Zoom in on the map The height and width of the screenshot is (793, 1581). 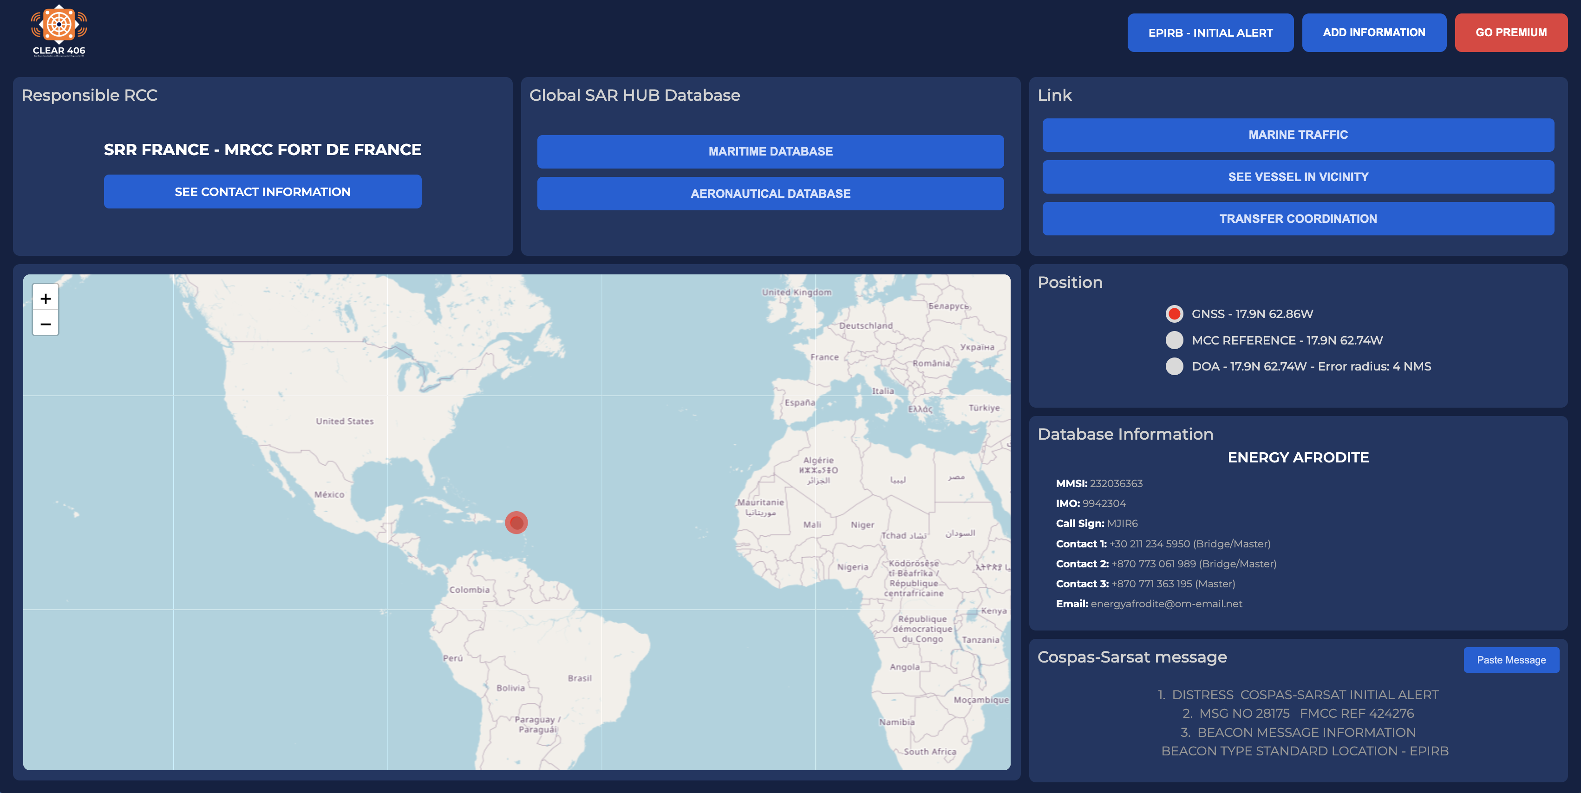coord(45,298)
